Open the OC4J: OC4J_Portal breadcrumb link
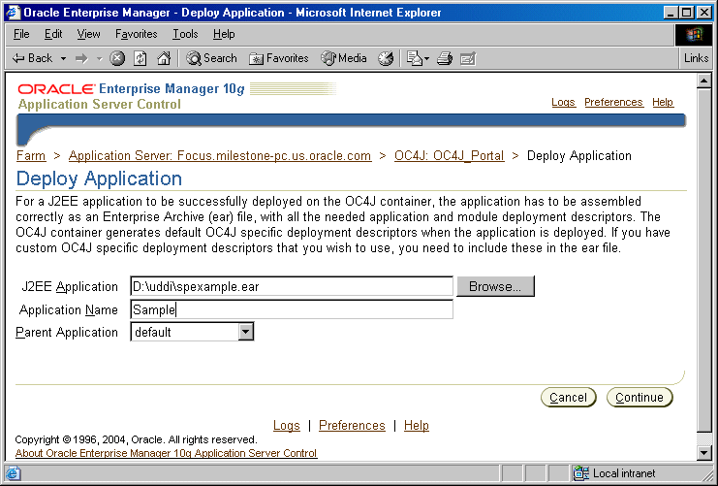The width and height of the screenshot is (718, 486). point(450,156)
